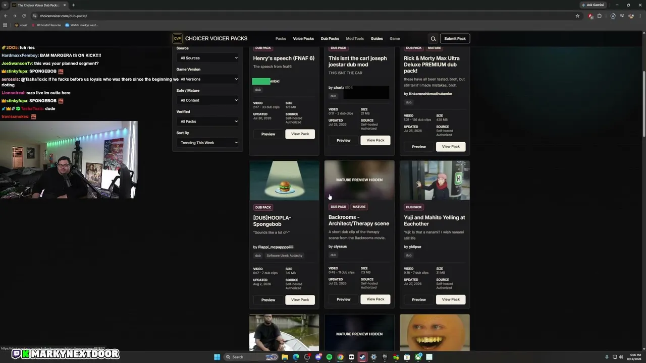
Task: Open the Game menu item
Action: point(395,39)
